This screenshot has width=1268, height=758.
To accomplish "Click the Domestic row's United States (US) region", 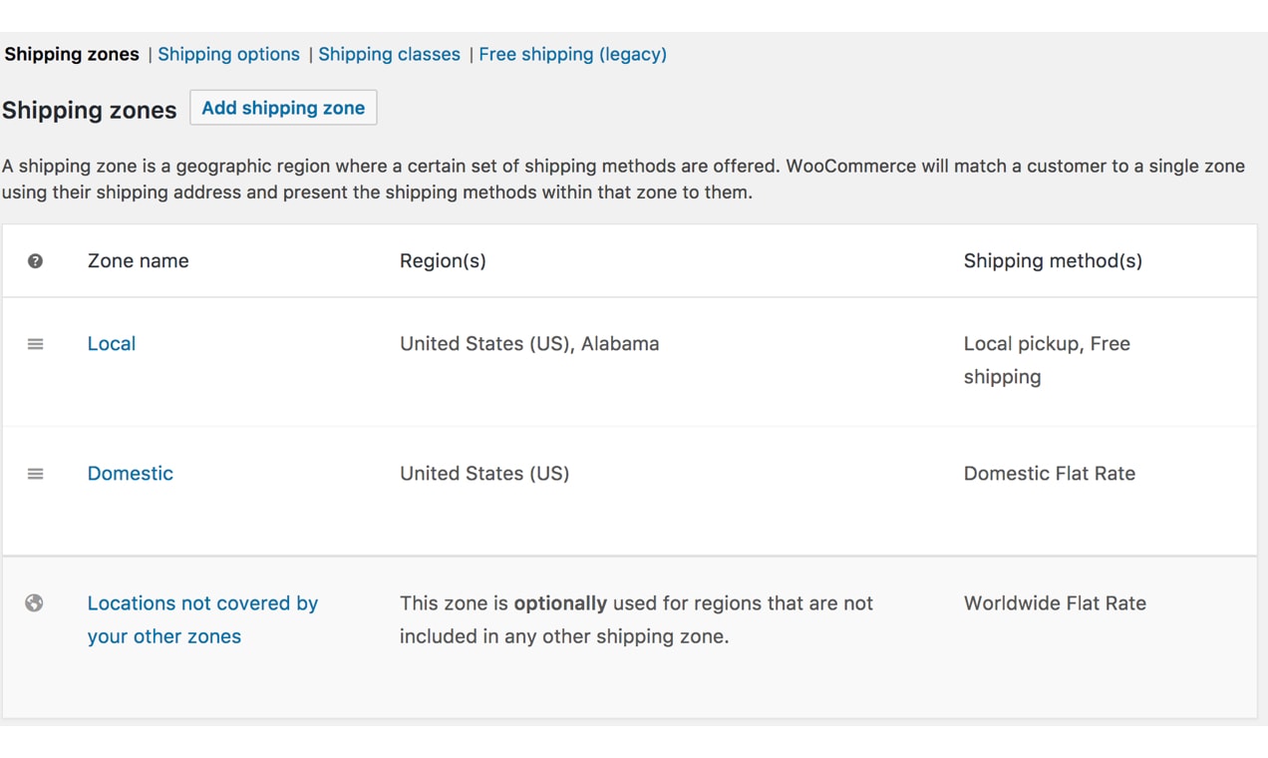I will click(484, 474).
